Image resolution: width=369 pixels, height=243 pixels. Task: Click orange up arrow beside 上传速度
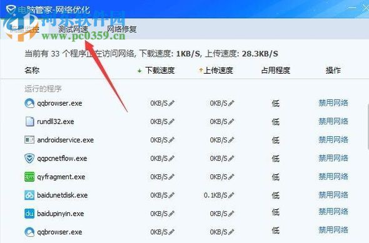click(x=201, y=70)
